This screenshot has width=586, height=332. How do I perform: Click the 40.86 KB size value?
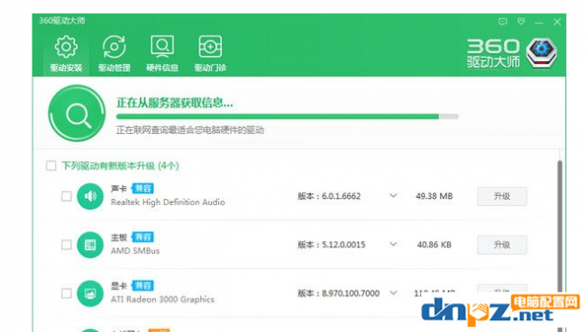click(434, 245)
